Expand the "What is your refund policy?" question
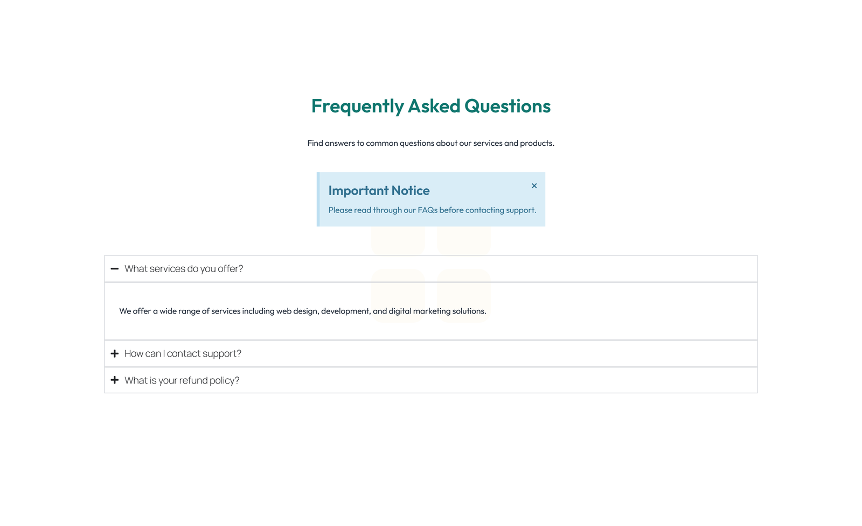This screenshot has width=862, height=526. [182, 380]
